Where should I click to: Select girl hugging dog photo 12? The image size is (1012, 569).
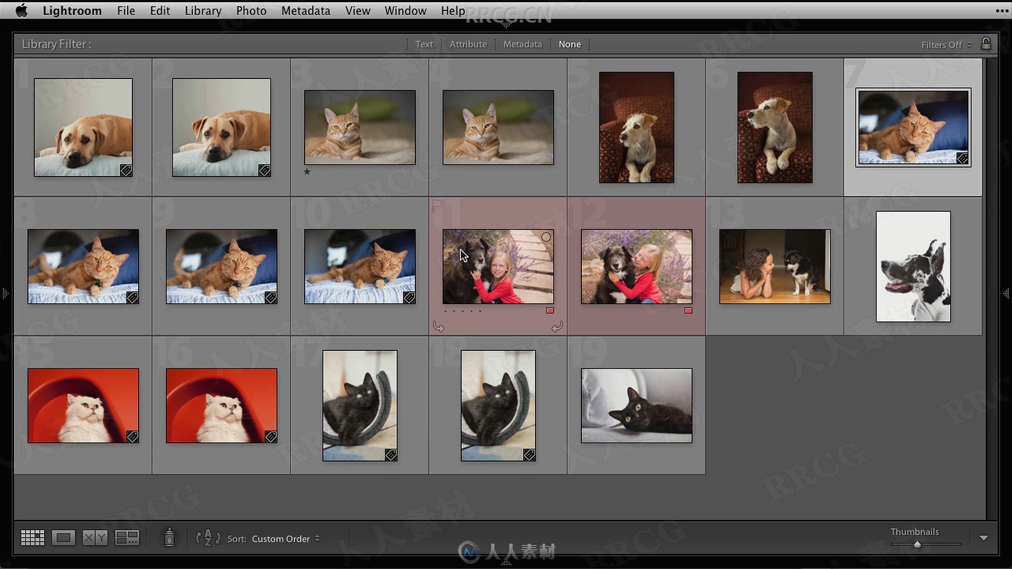pyautogui.click(x=637, y=267)
